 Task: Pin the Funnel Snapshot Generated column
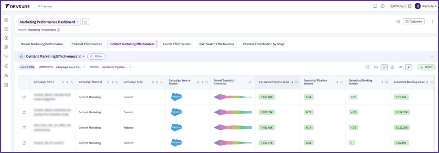250,82
